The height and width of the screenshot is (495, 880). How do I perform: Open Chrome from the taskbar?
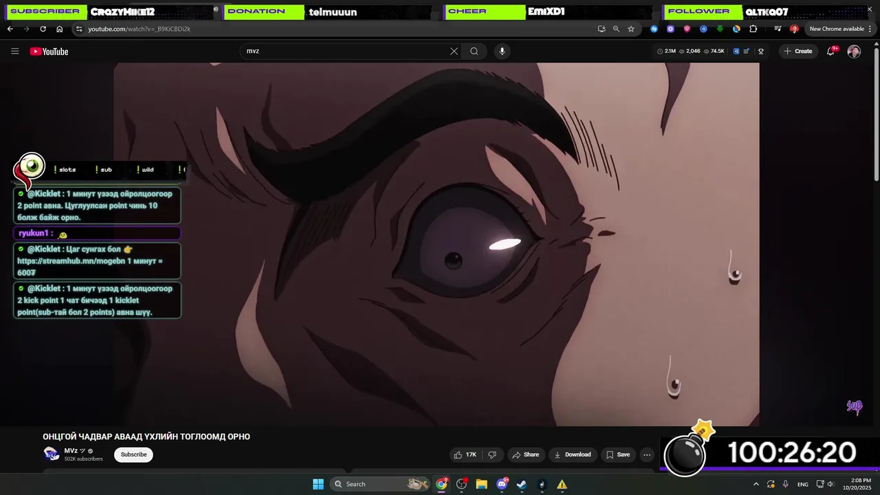point(442,484)
